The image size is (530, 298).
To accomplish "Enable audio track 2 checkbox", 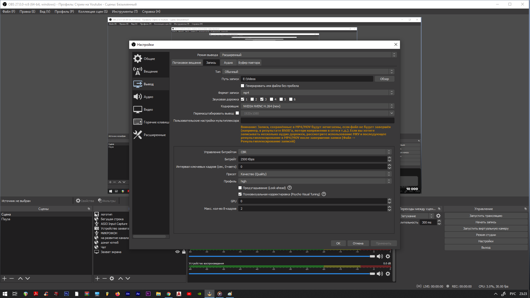I will 252,99.
